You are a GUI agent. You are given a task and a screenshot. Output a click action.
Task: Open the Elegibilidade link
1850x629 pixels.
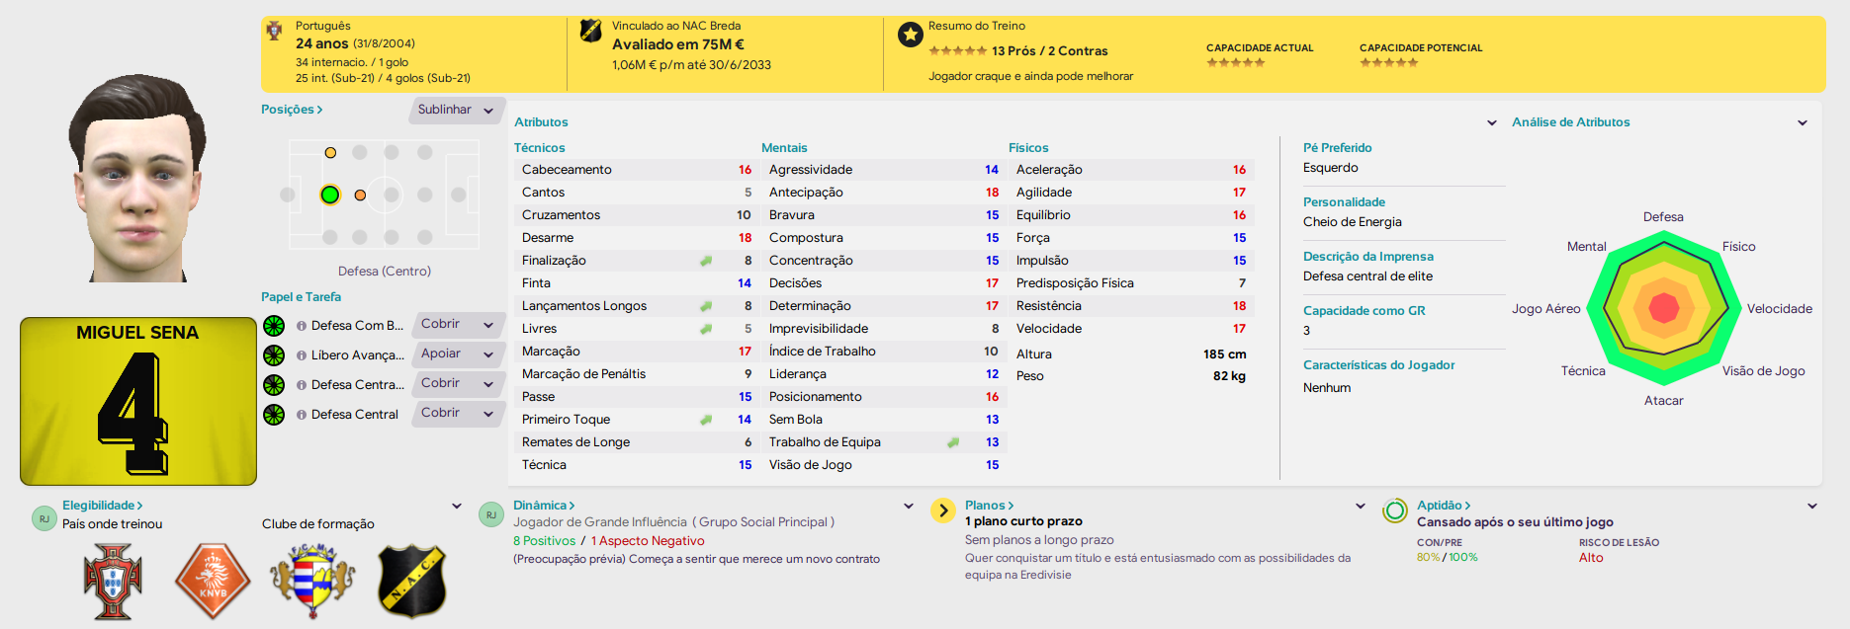click(x=103, y=506)
